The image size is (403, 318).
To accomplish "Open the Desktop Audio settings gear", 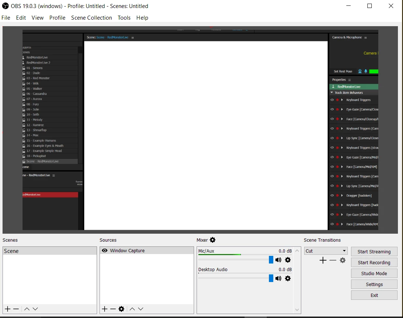I will (x=288, y=278).
